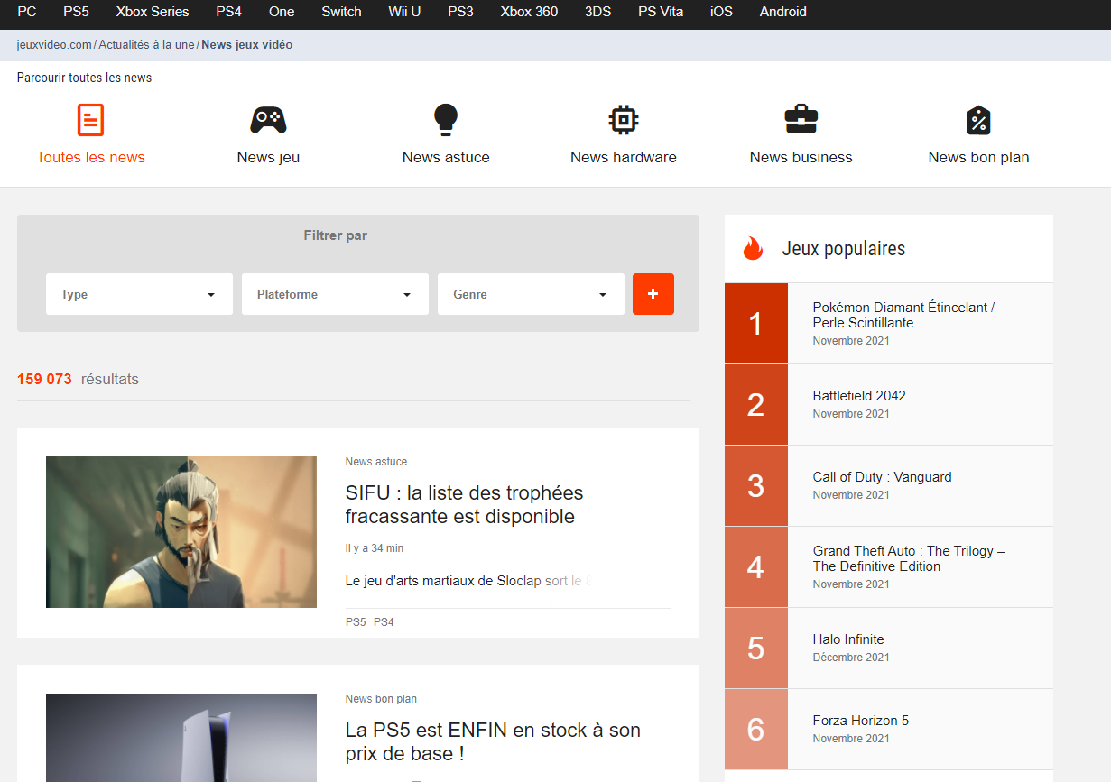Select Xbox 360 in the platform bar

point(529,12)
